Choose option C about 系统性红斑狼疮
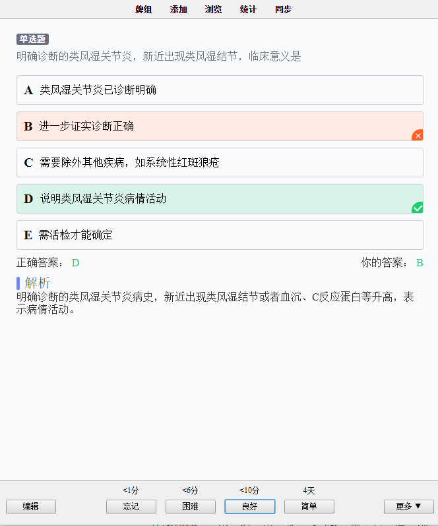The image size is (438, 526). [x=220, y=162]
